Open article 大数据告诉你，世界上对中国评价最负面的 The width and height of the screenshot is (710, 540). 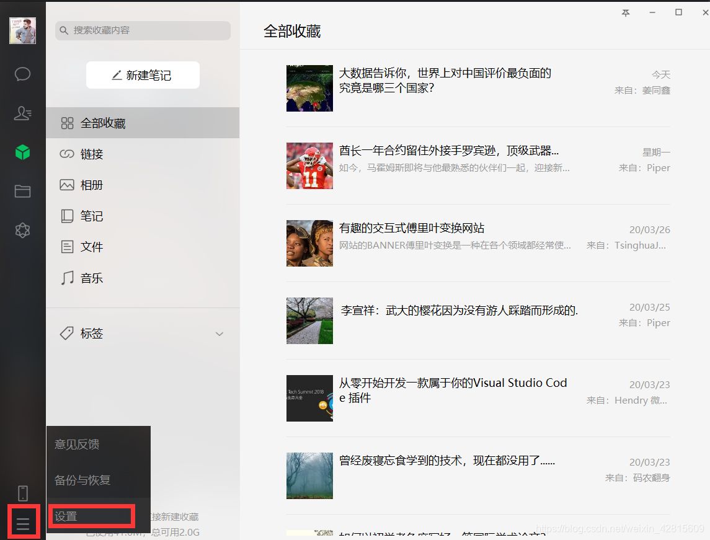point(445,80)
